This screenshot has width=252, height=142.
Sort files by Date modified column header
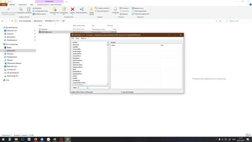pyautogui.click(x=79, y=25)
